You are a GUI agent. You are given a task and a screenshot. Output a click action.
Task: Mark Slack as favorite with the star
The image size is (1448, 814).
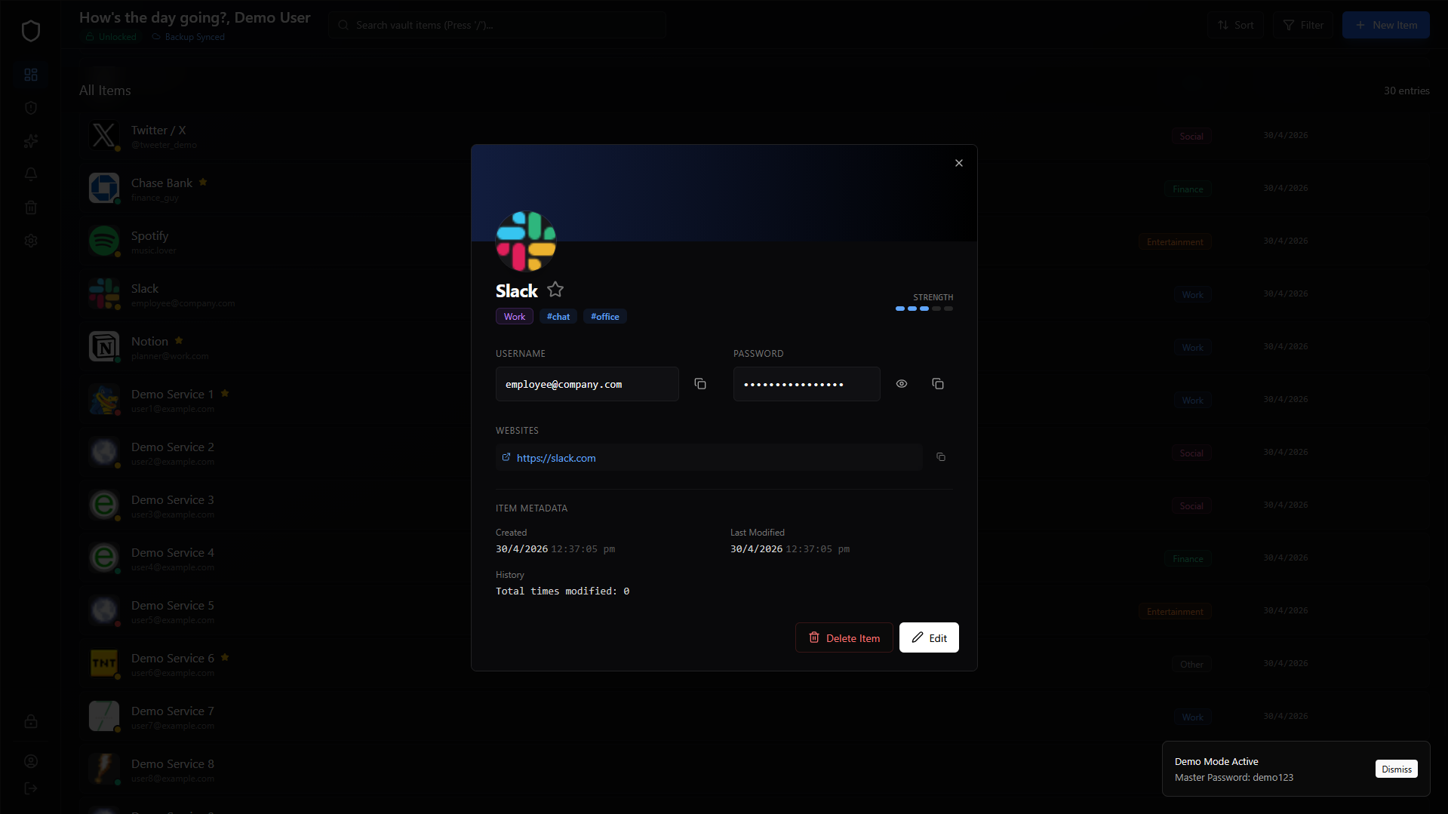[x=555, y=290]
